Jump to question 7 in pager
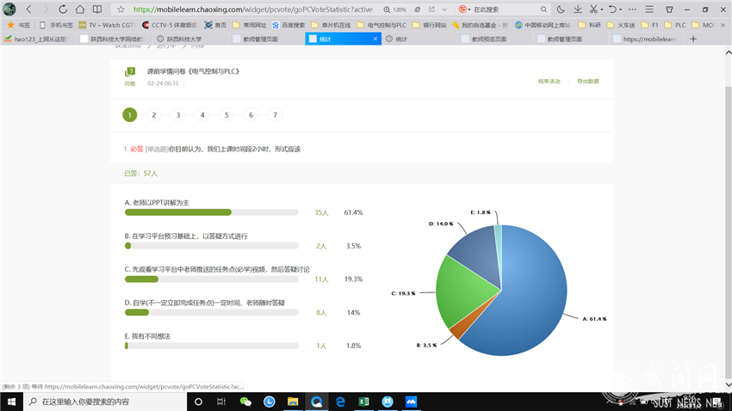732x411 pixels. (276, 114)
